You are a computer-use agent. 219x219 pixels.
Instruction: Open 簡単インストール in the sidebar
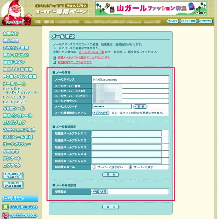tap(18, 116)
